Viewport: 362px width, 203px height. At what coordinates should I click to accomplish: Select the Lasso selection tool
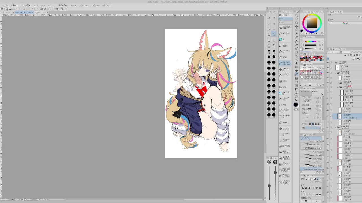[x=296, y=30]
